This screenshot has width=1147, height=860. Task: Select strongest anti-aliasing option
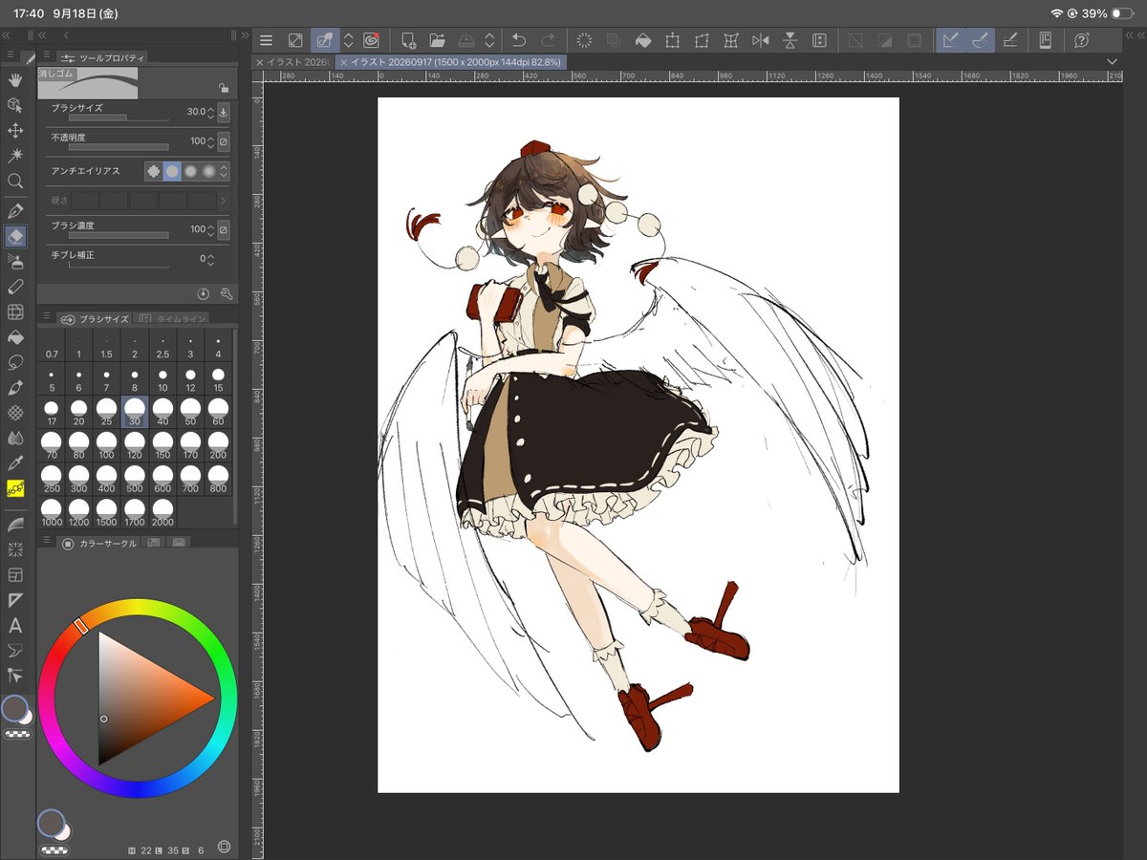point(209,171)
